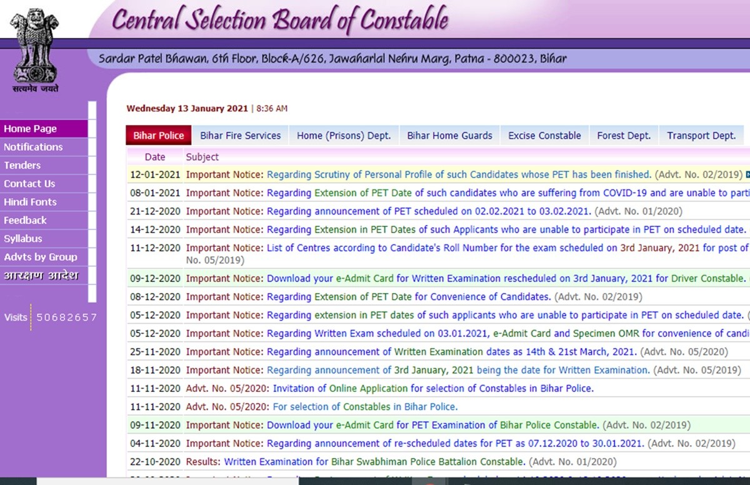Go to Notifications in sidebar
This screenshot has height=485, width=750.
click(x=34, y=147)
